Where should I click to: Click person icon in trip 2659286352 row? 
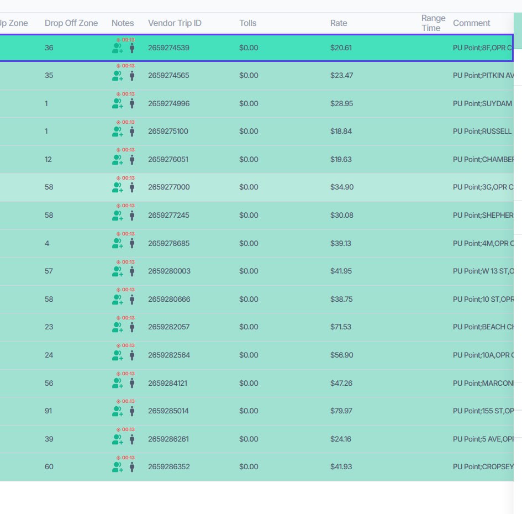[x=132, y=468]
